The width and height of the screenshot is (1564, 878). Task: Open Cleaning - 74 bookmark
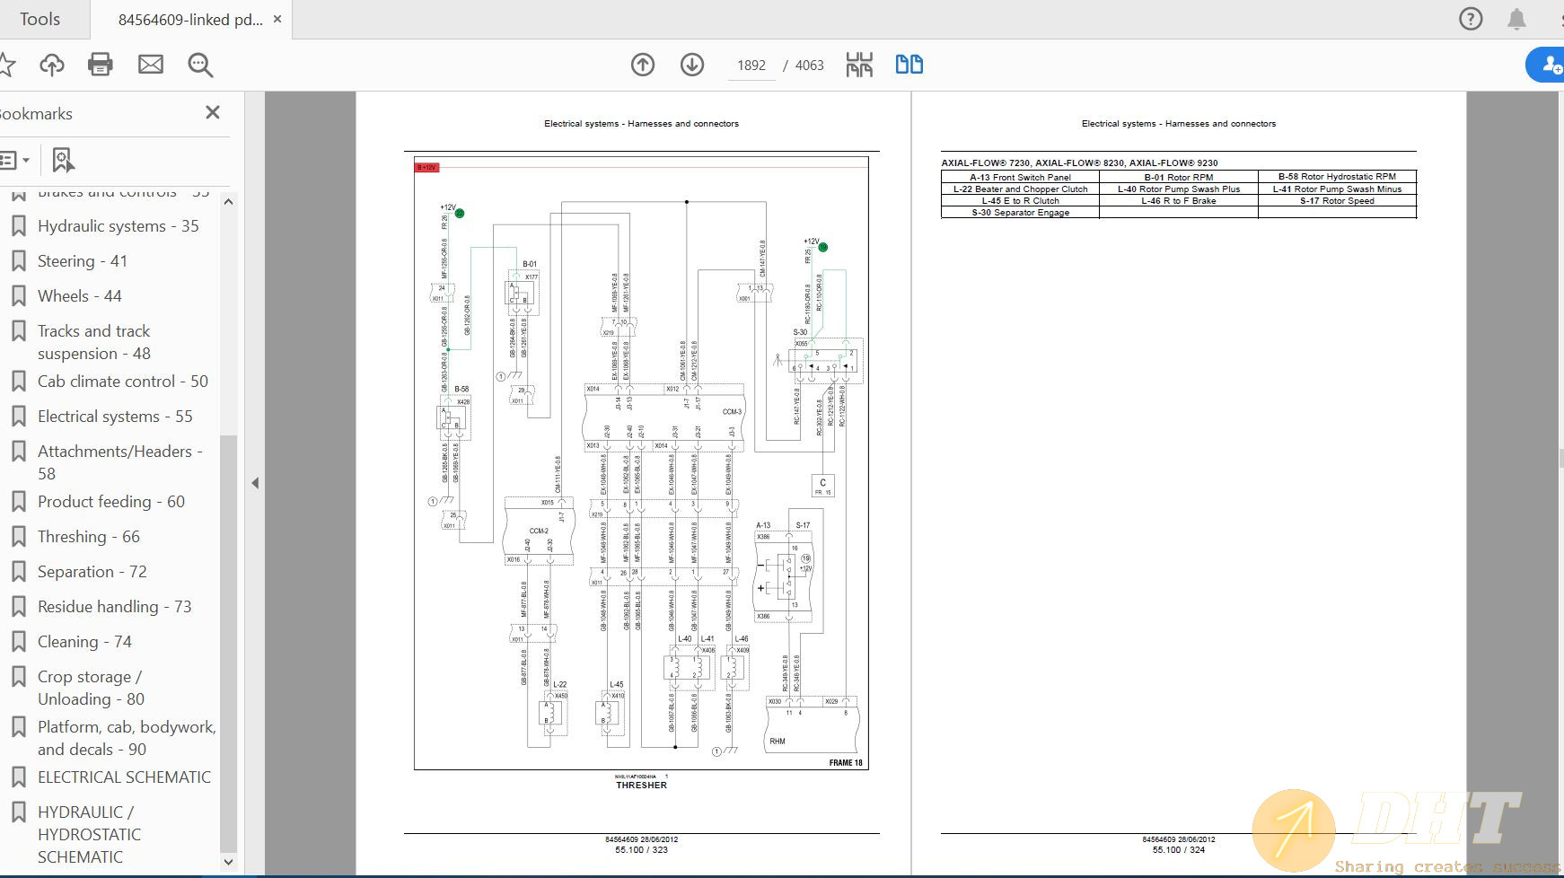84,642
